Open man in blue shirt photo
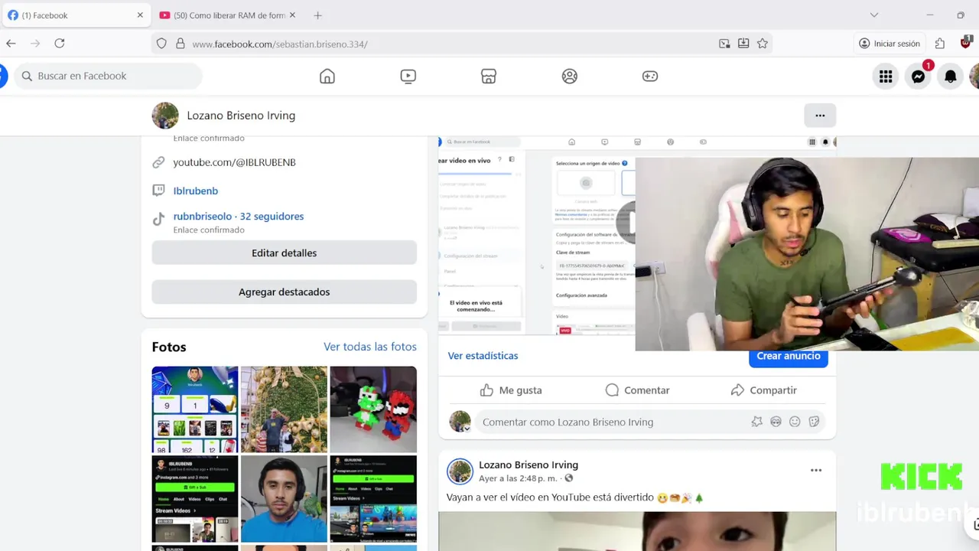The image size is (979, 551). click(284, 499)
